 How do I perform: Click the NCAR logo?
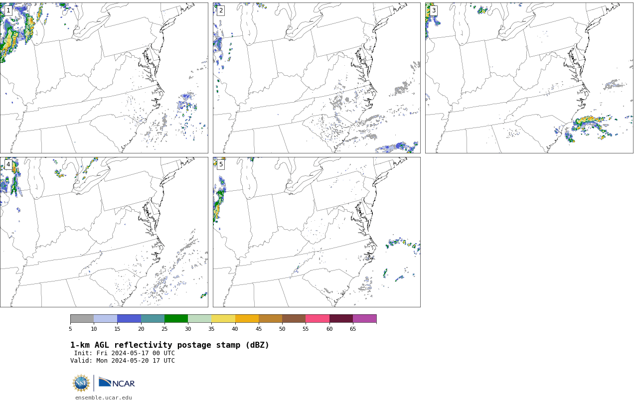(x=117, y=383)
